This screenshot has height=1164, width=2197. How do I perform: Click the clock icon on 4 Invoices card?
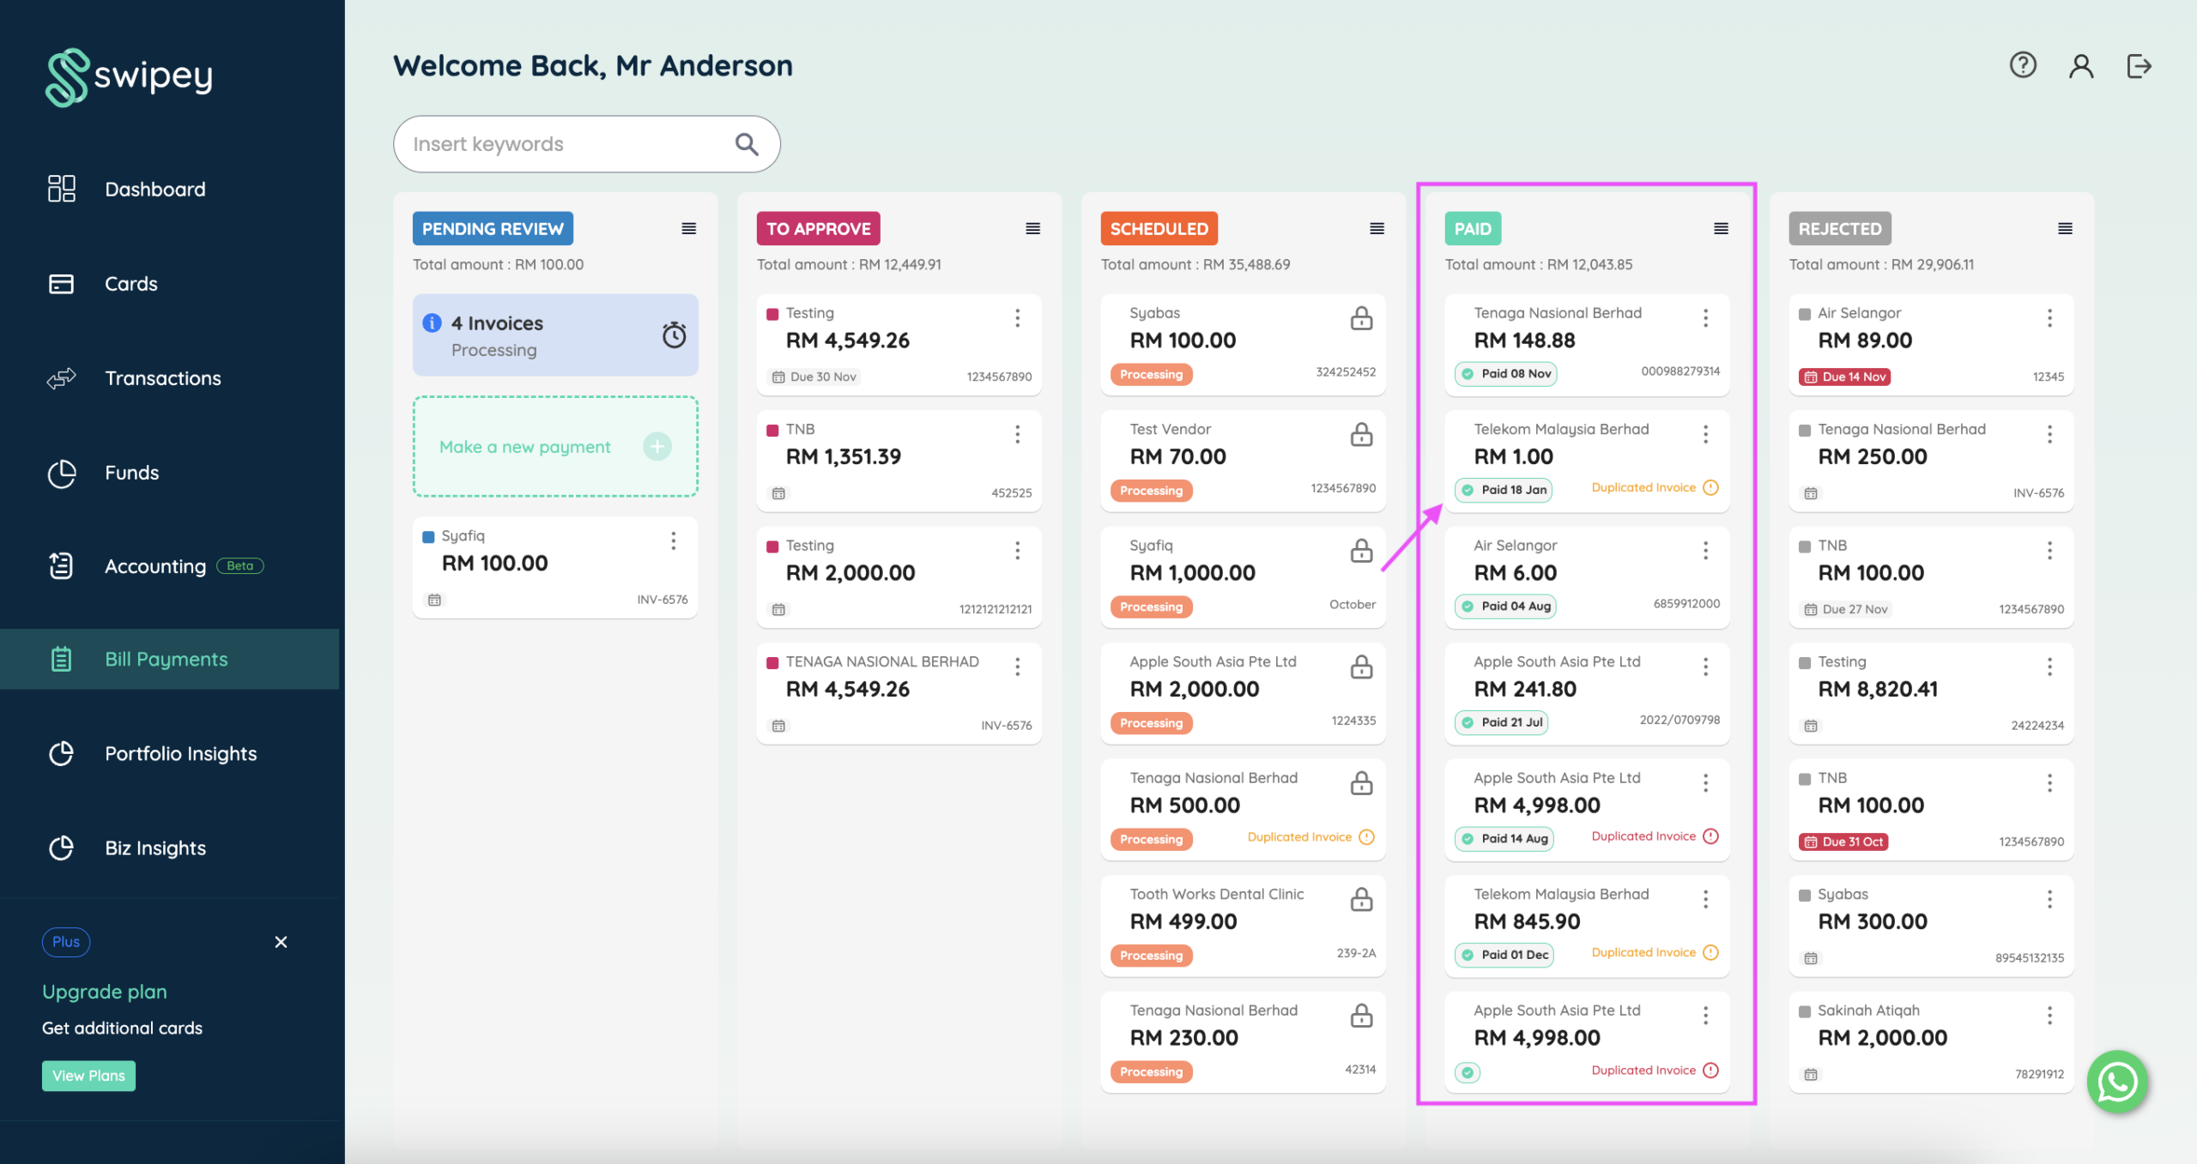pos(675,335)
